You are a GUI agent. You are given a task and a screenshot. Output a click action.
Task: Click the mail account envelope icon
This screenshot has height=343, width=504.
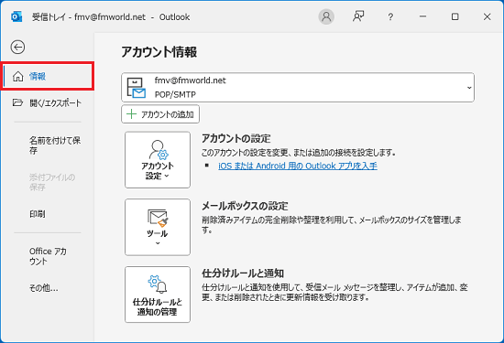(137, 88)
